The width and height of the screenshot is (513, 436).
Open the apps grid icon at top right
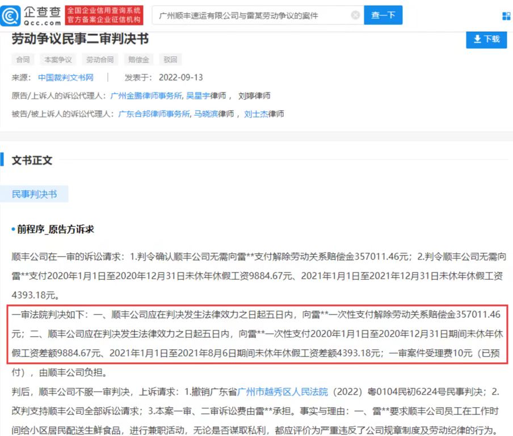pos(506,16)
